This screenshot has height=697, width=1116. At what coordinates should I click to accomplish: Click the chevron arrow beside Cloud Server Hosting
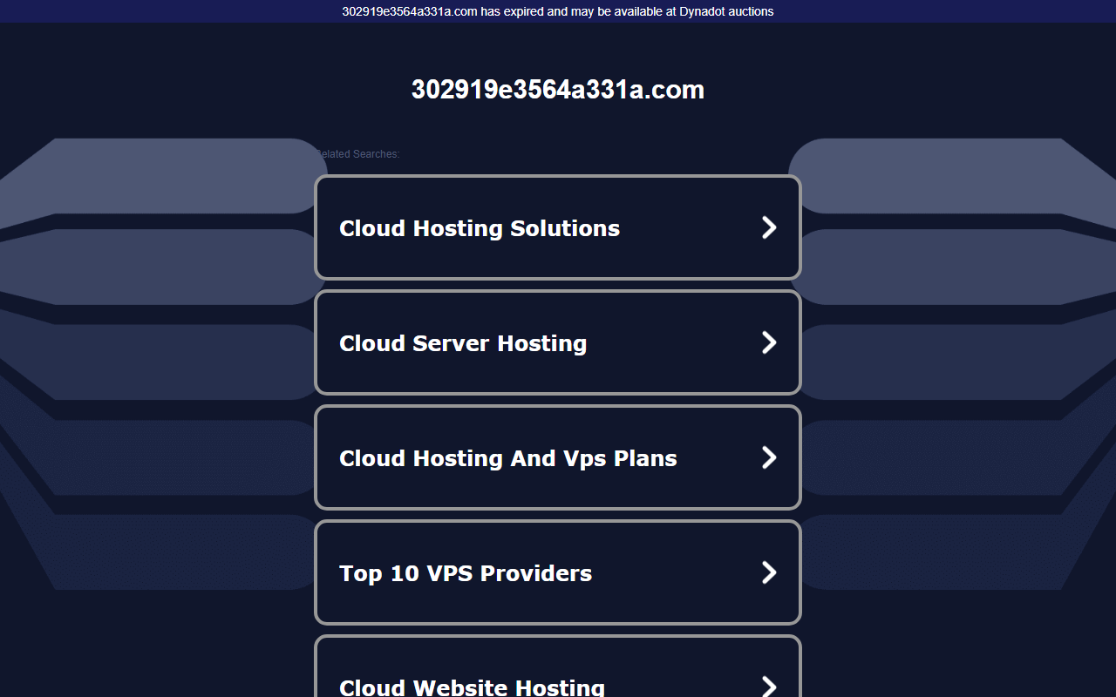(x=769, y=342)
